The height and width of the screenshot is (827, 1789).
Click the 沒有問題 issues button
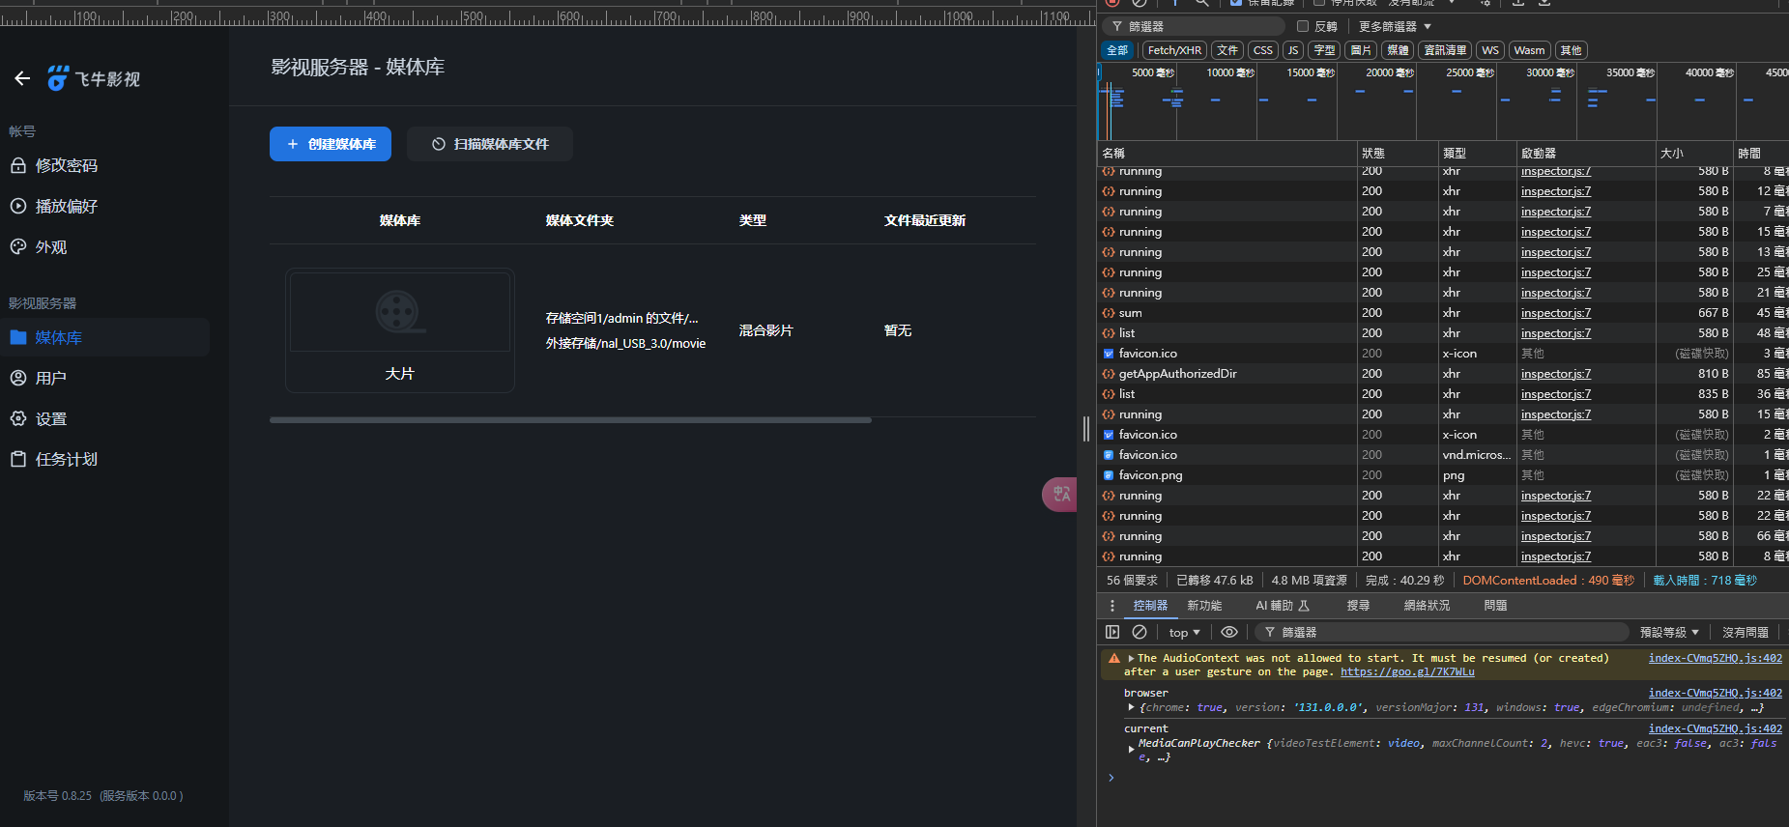click(1745, 632)
